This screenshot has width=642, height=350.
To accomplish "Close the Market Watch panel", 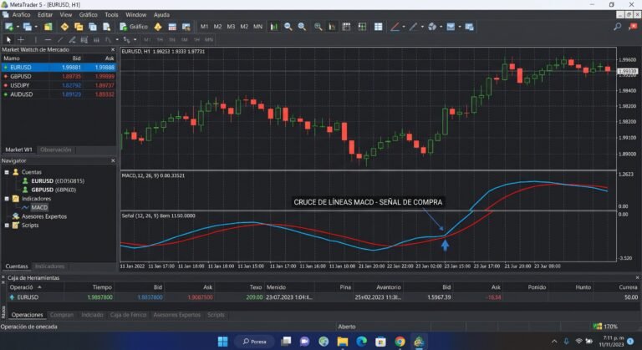I will pyautogui.click(x=113, y=49).
